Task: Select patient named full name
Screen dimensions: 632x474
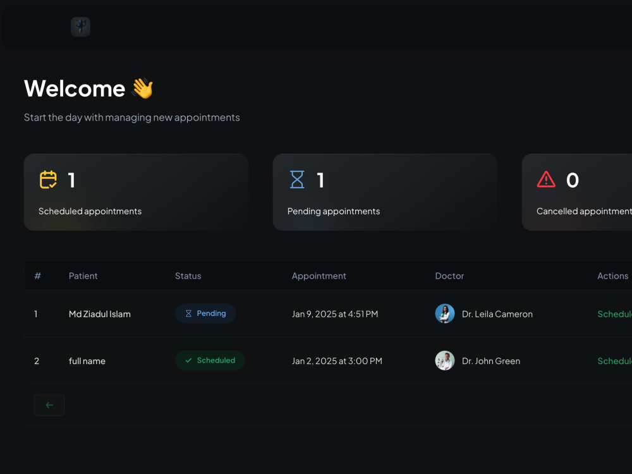Action: 87,361
